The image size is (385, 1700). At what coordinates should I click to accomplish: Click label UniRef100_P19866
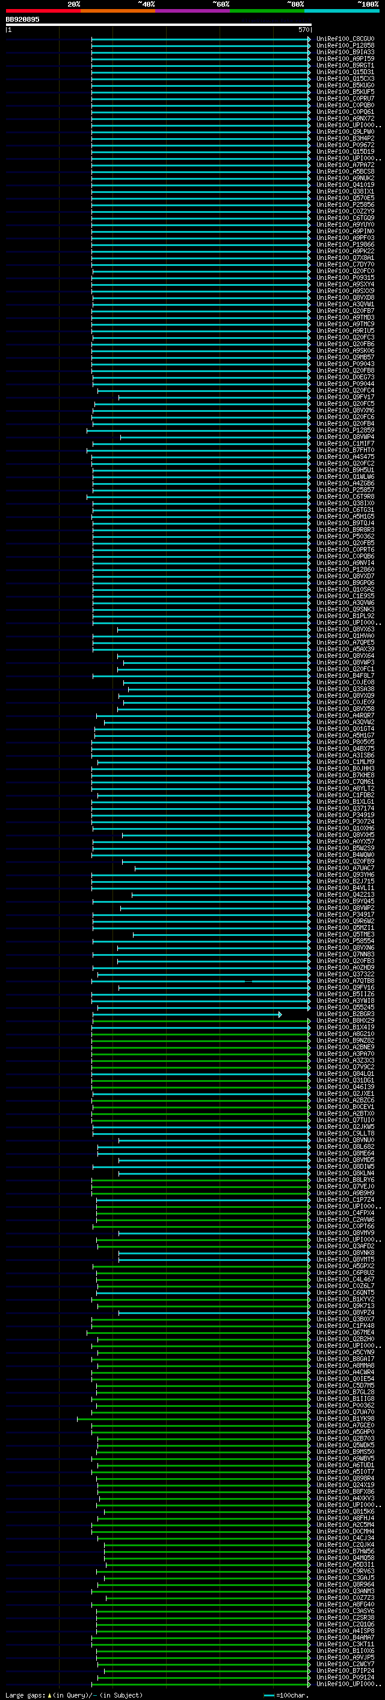[345, 244]
